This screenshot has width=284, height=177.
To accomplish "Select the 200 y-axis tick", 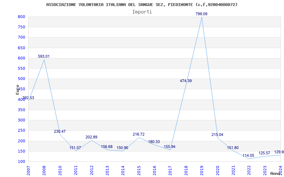I will point(21,141).
